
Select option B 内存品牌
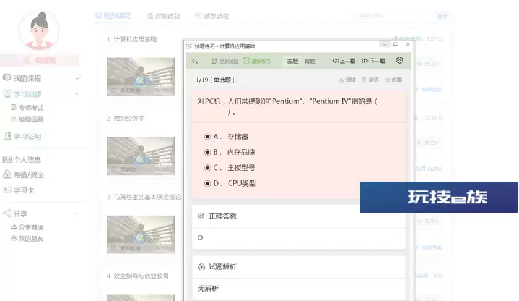pos(230,152)
